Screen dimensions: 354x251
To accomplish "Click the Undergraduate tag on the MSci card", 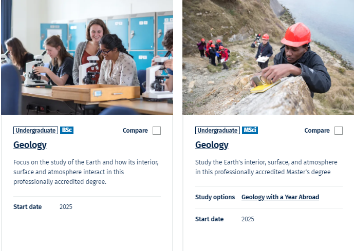I will (x=217, y=130).
